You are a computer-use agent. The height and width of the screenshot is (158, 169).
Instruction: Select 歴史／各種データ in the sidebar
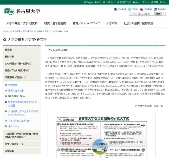tap(22, 144)
